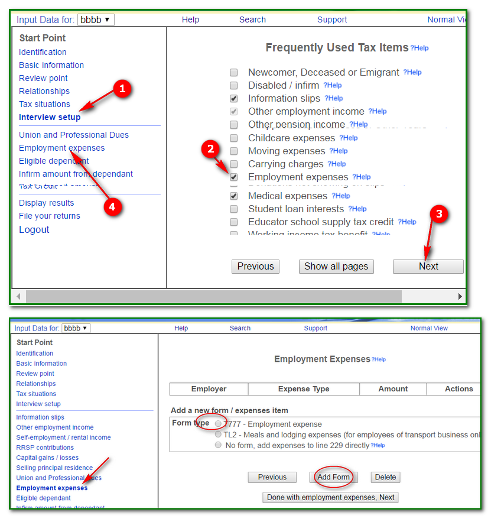The image size is (491, 519).
Task: Open the bbbb dropdown in the bottom window
Action: coord(76,328)
